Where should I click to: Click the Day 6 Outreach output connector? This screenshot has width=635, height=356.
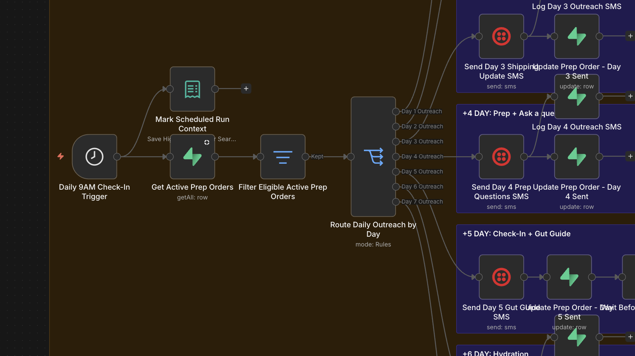click(x=396, y=187)
